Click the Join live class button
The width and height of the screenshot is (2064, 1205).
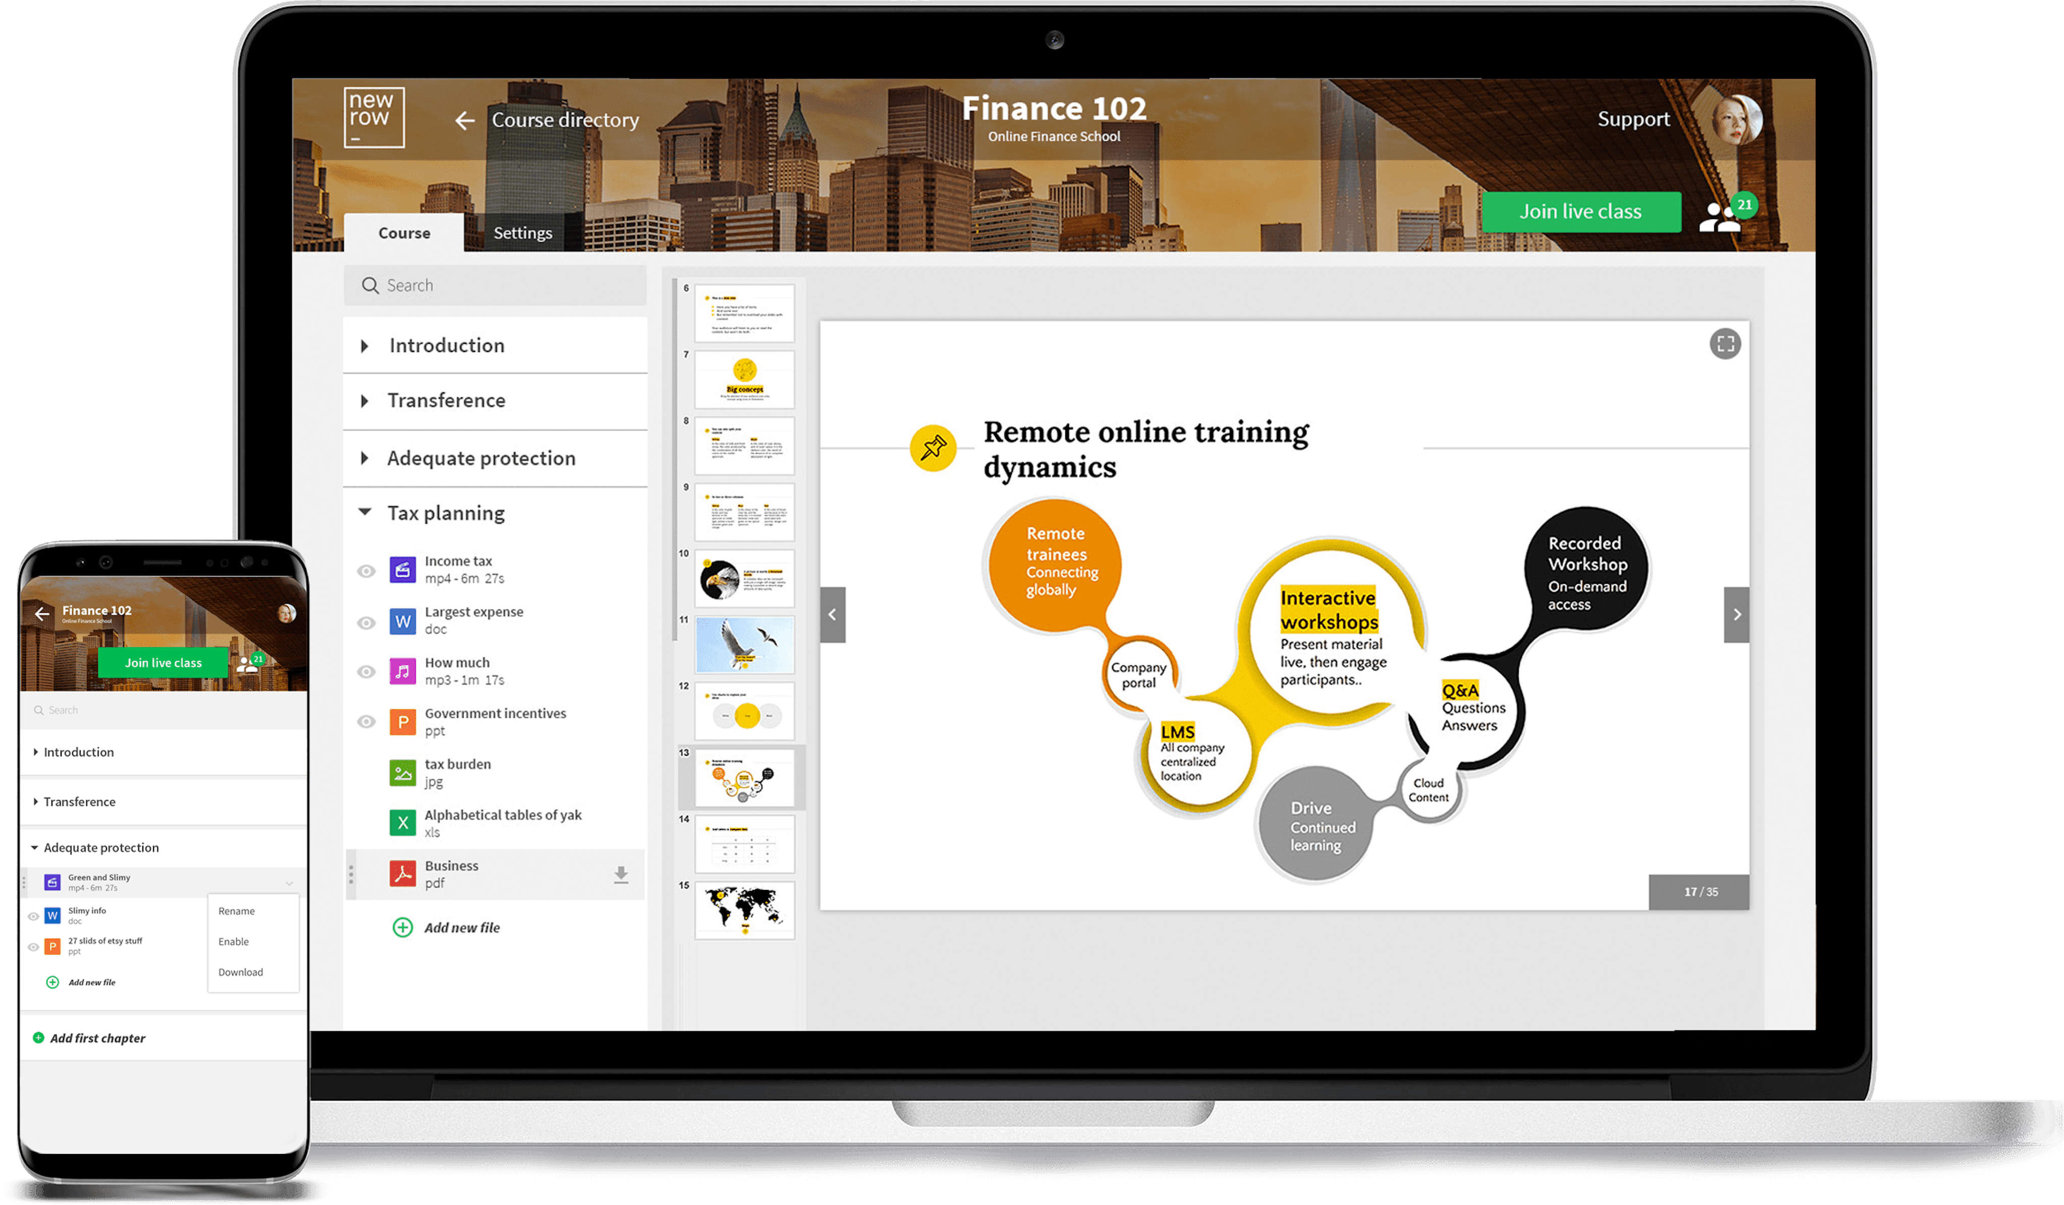pyautogui.click(x=1580, y=212)
